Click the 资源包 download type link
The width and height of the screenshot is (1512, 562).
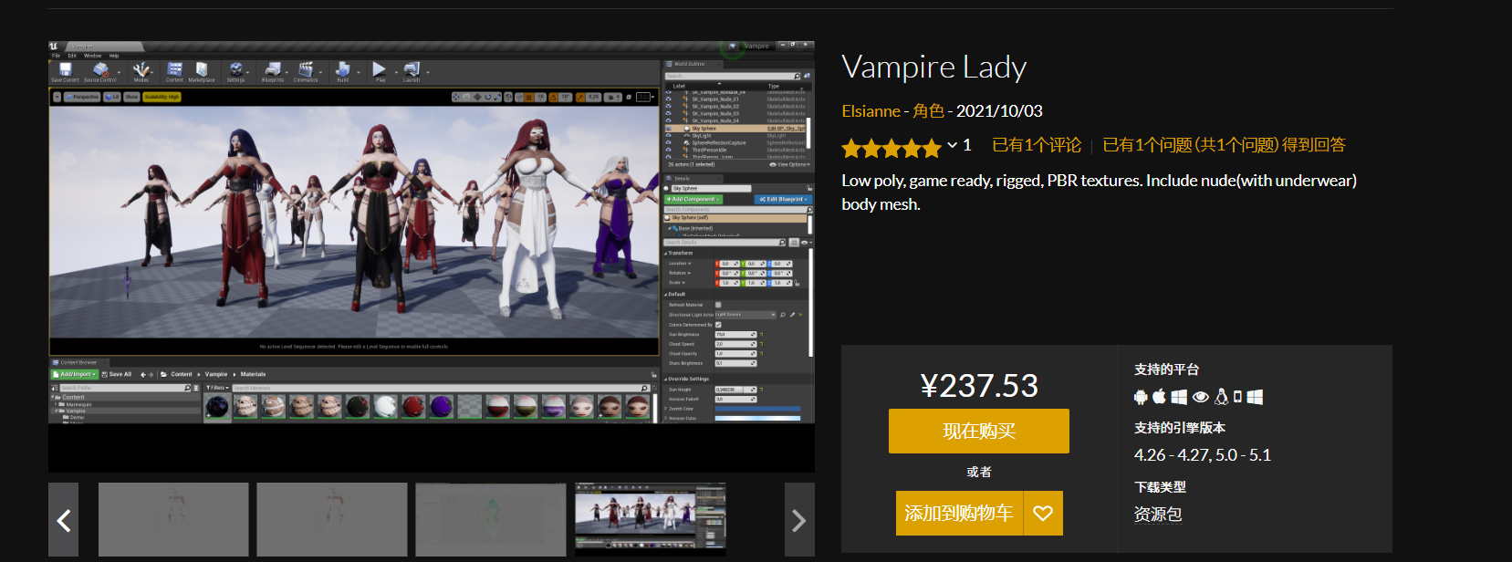(x=1158, y=515)
